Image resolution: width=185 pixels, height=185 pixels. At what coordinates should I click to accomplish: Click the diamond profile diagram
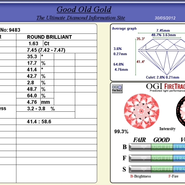(x=162, y=57)
